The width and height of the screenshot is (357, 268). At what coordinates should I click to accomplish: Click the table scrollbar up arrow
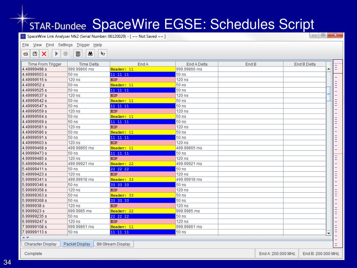pyautogui.click(x=328, y=69)
